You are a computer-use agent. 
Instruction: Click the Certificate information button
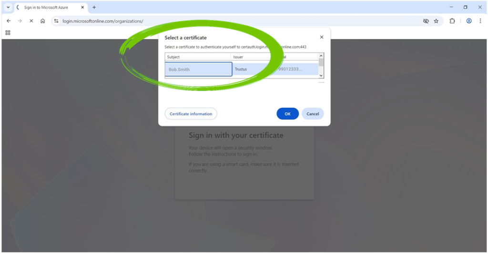(x=191, y=114)
